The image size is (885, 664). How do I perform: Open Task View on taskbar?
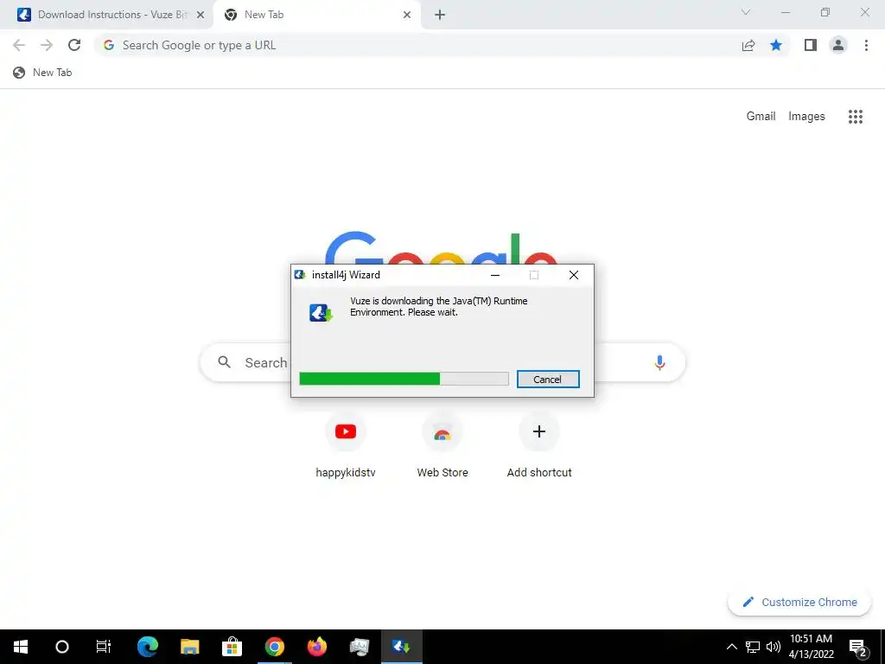click(104, 647)
